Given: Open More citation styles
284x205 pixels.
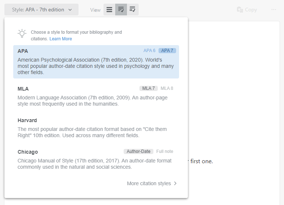Looking at the screenshot, I should [152, 183].
